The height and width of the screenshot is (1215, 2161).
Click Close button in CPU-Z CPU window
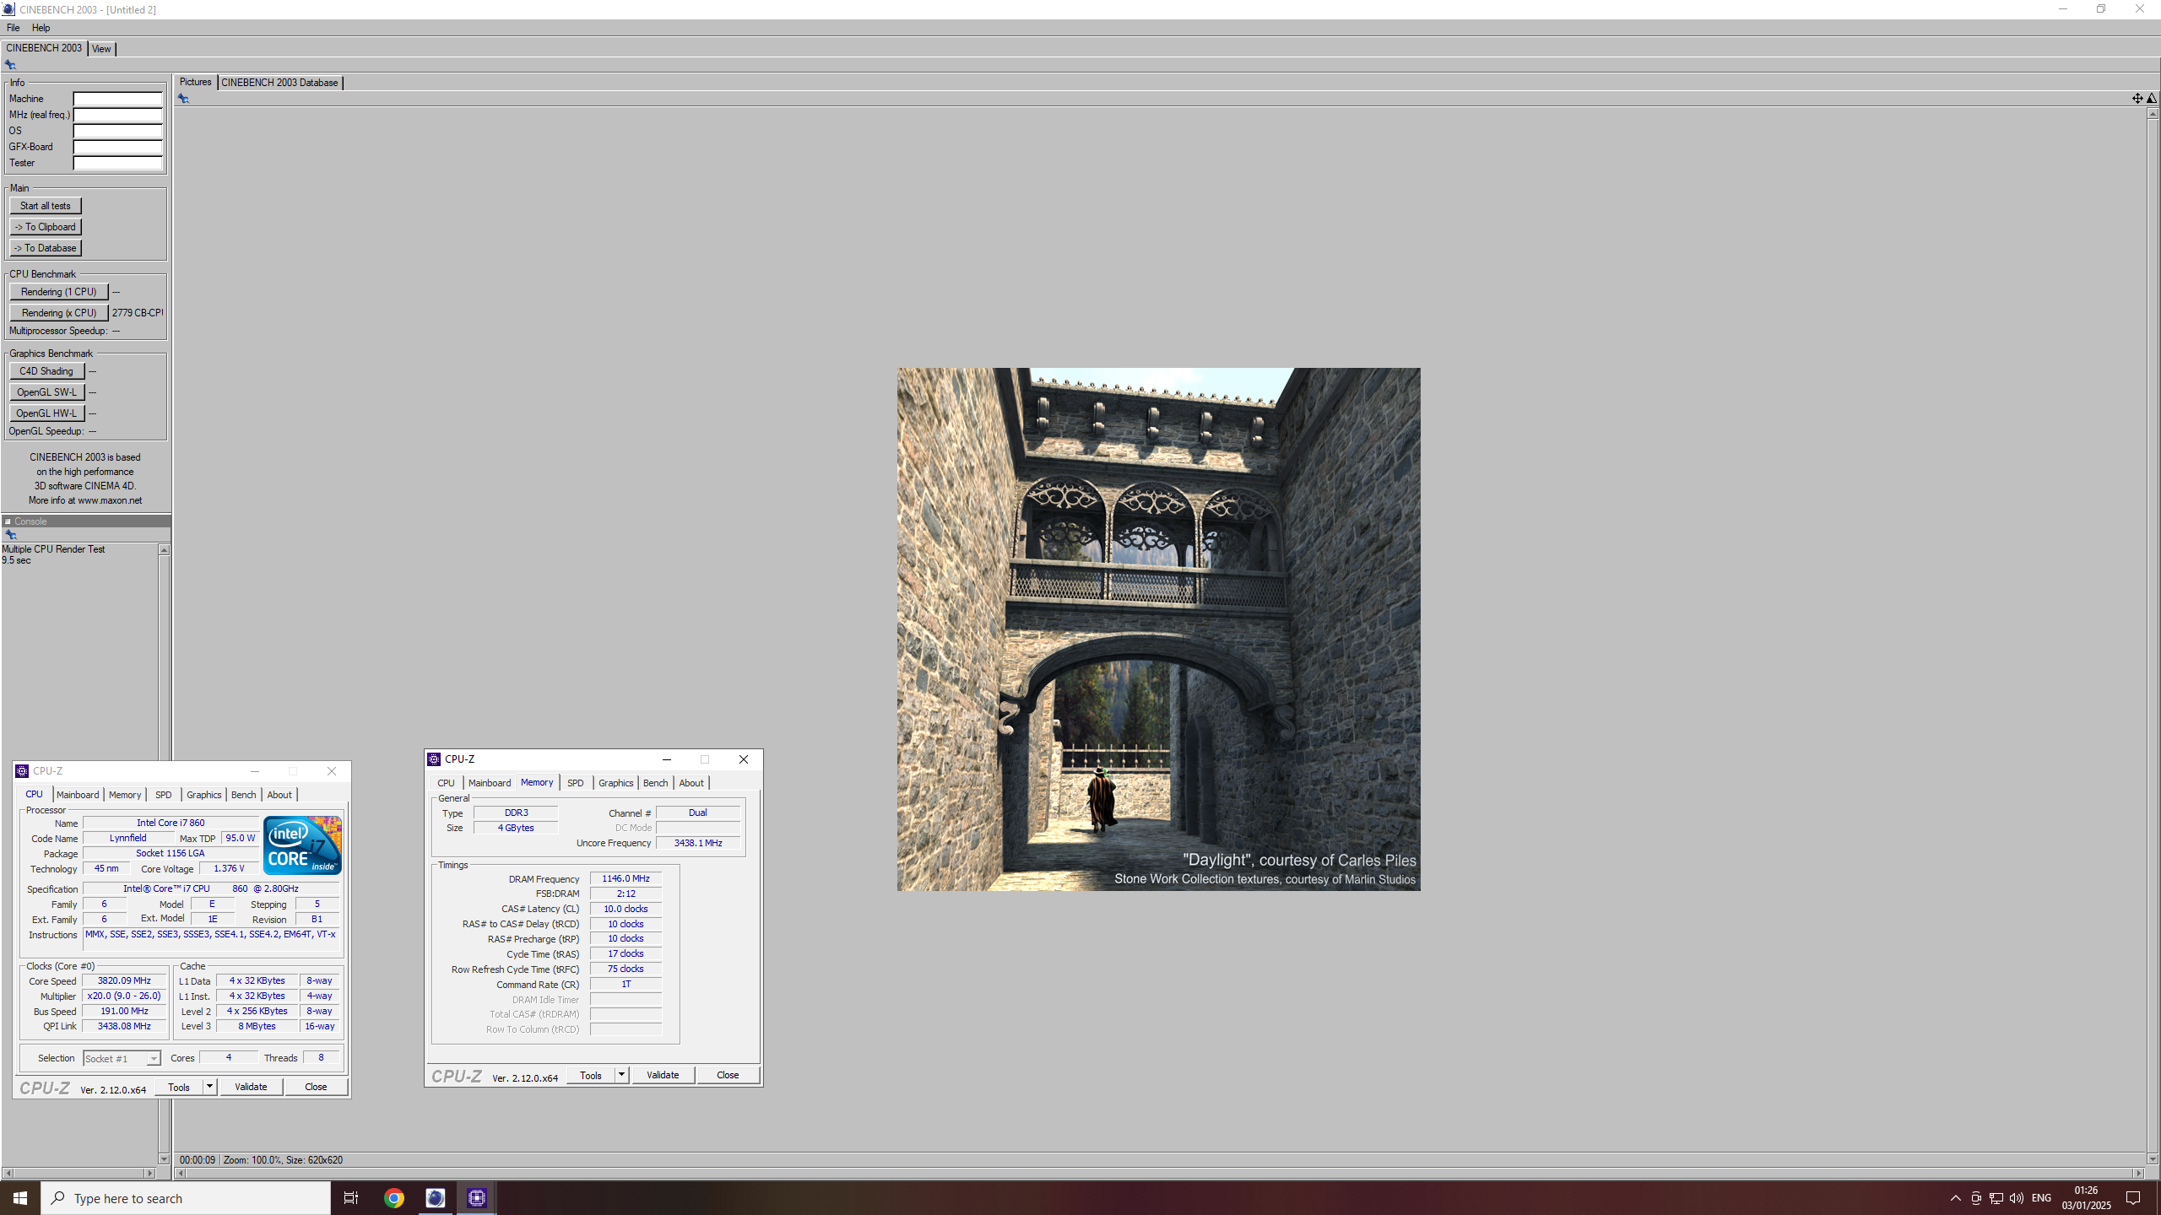[316, 1087]
